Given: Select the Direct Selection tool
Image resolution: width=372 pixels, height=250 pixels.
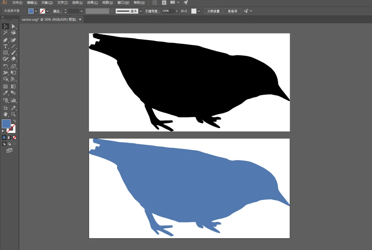Looking at the screenshot, I should point(13,26).
